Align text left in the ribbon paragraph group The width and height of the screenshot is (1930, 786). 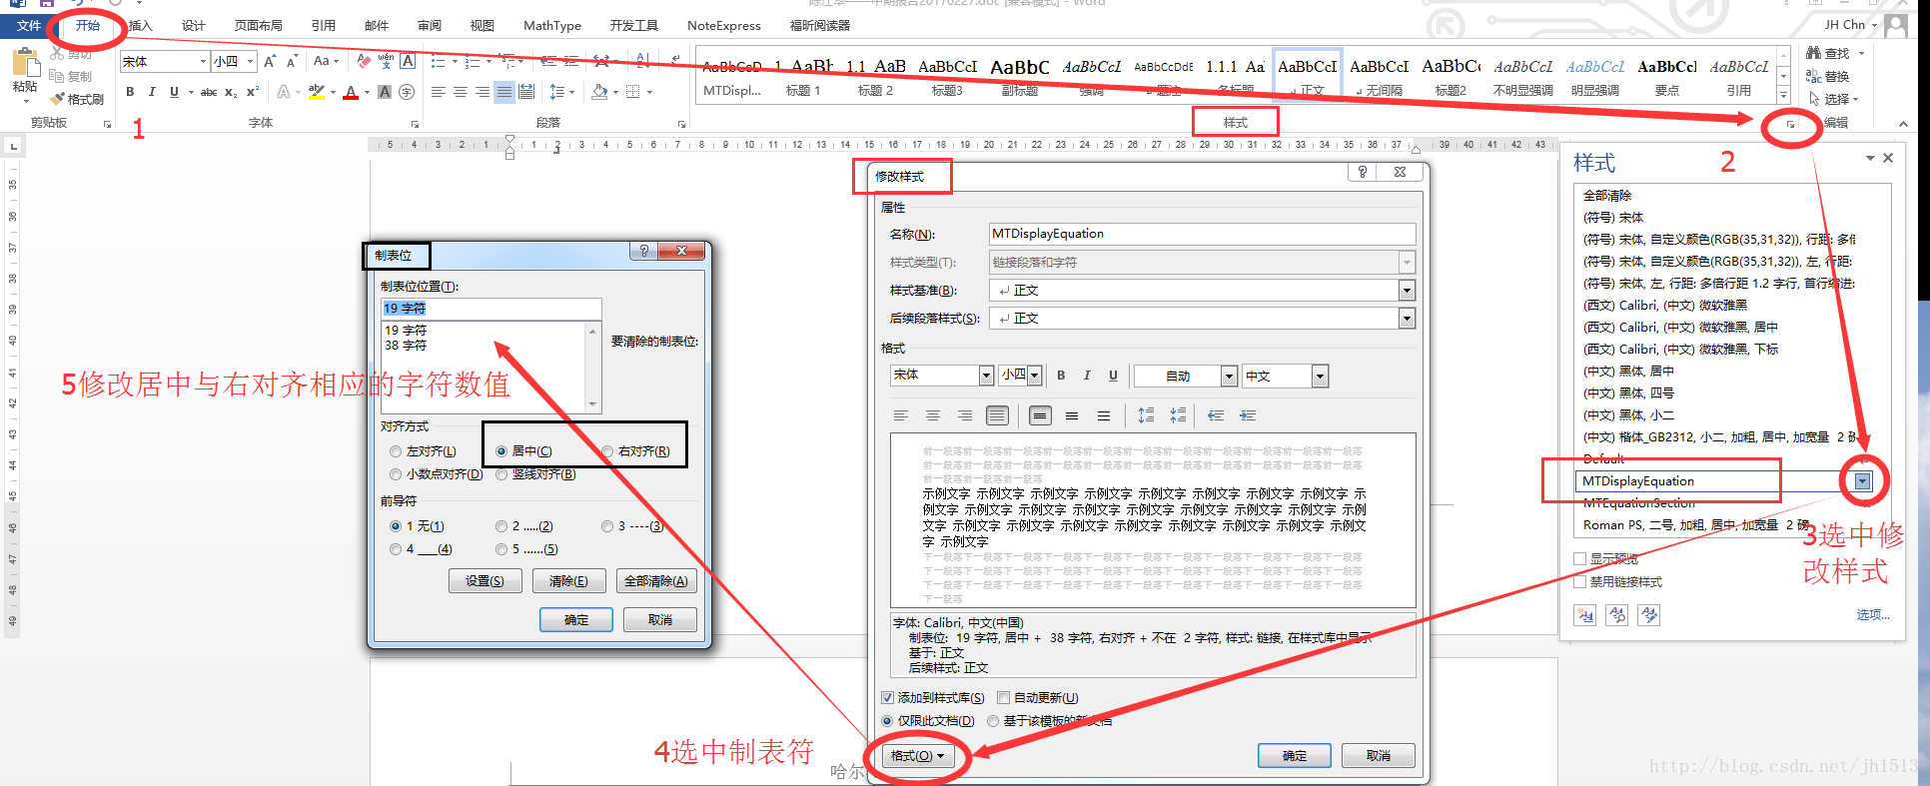[x=438, y=92]
